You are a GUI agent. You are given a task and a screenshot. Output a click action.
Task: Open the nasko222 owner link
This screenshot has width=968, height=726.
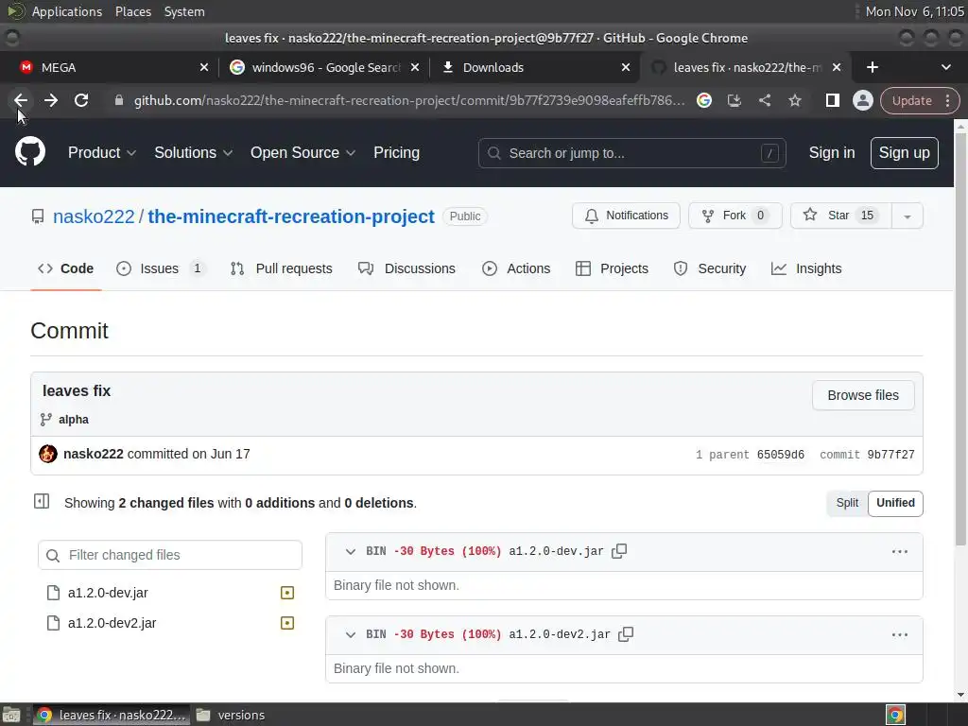(94, 216)
